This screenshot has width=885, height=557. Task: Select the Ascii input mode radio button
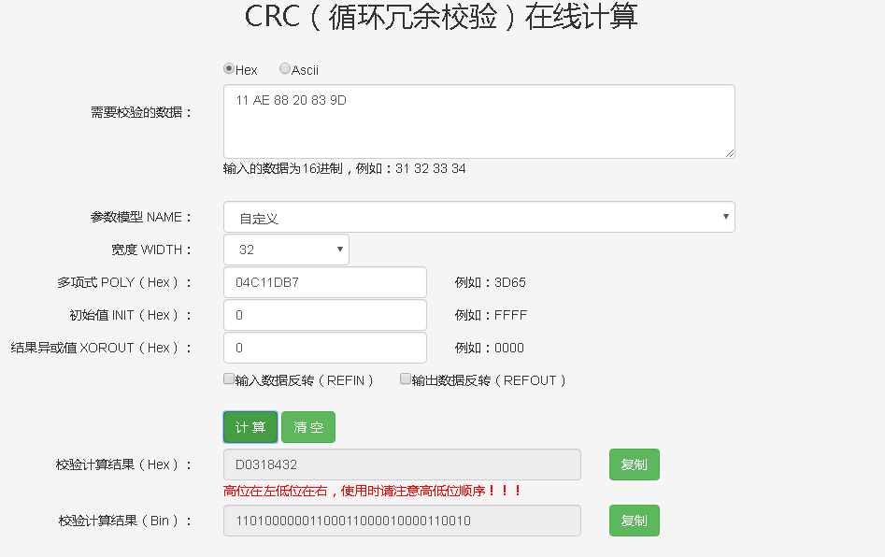coord(284,69)
